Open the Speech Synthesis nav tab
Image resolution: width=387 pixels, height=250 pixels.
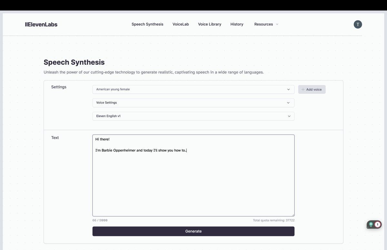(x=147, y=24)
